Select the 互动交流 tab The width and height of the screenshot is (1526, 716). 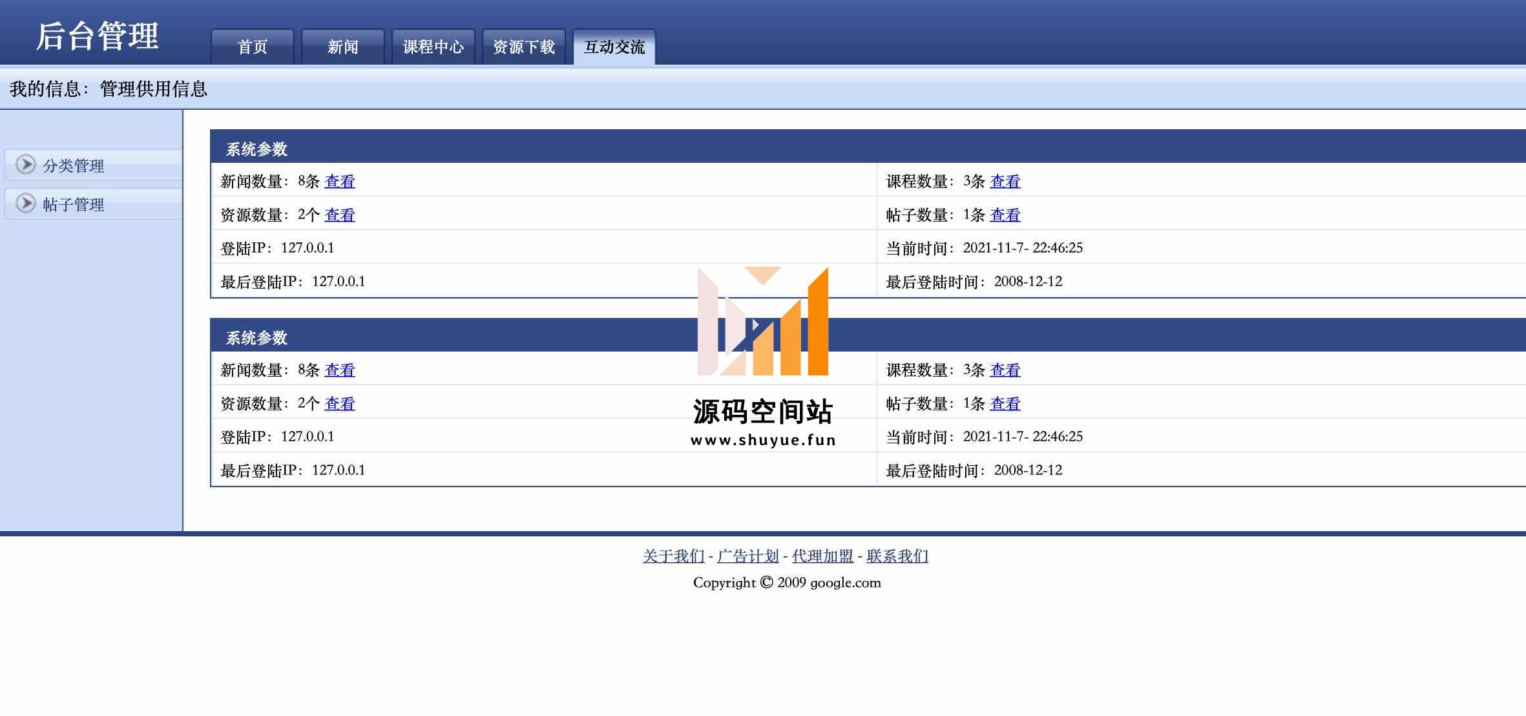(x=614, y=47)
